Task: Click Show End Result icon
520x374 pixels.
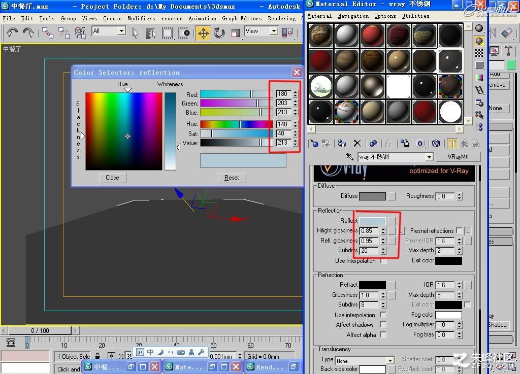Action: [452, 144]
